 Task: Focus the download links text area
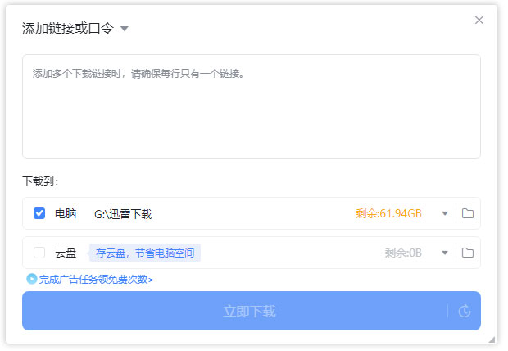pos(251,107)
